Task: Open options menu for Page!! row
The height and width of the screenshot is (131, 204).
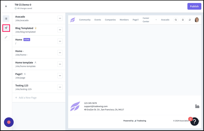Action: (x=60, y=76)
